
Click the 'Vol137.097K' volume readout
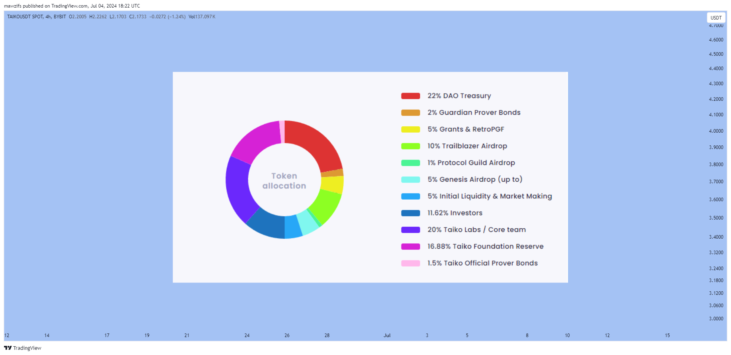click(x=202, y=17)
